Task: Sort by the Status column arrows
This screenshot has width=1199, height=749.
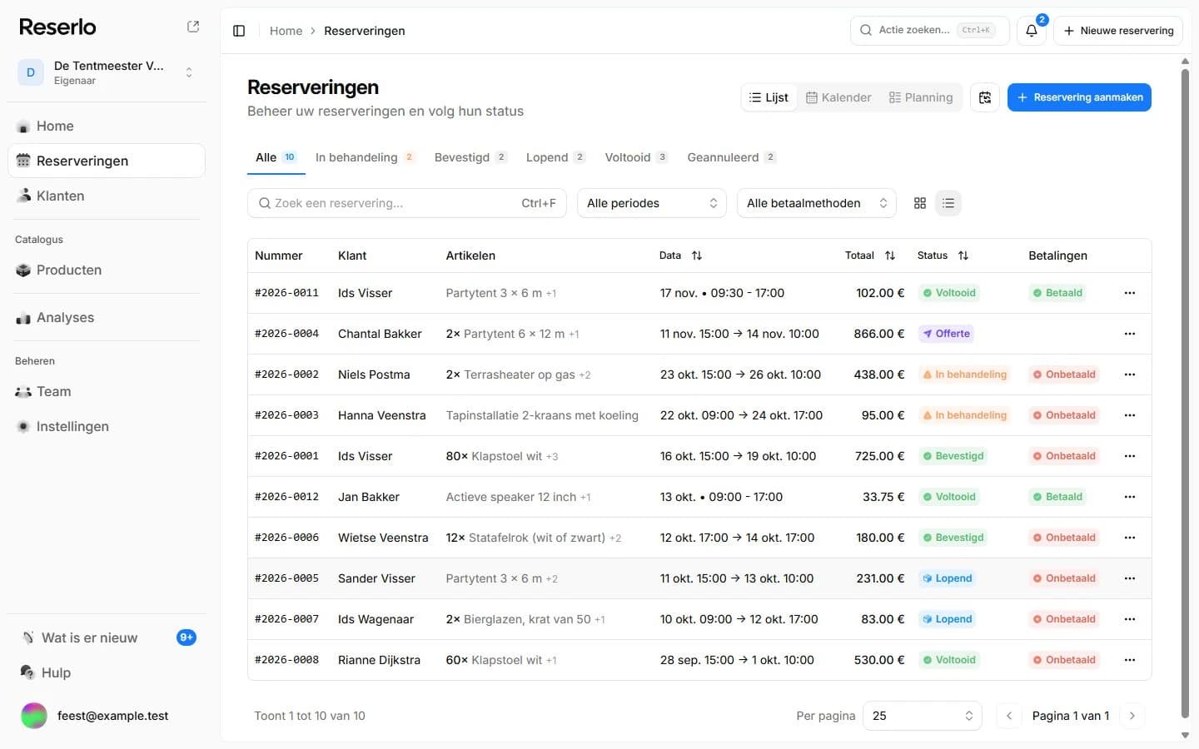Action: (x=963, y=255)
